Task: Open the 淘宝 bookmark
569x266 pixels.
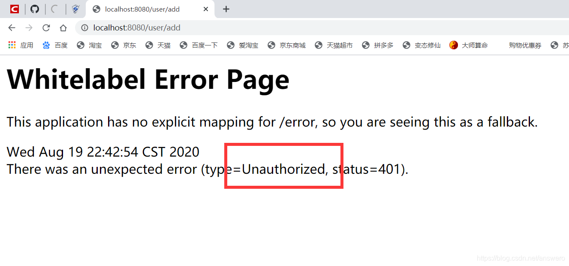Action: click(x=90, y=45)
